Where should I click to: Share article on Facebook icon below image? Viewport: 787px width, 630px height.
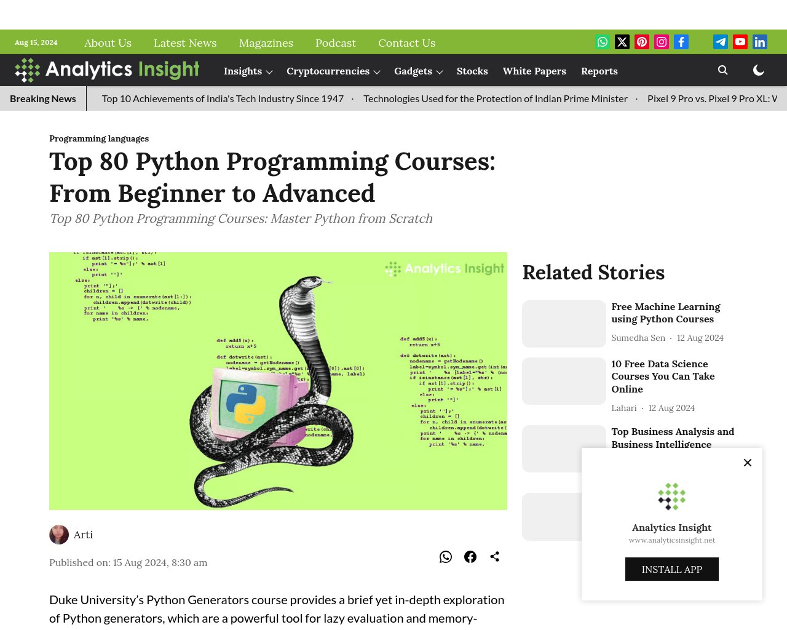470,557
